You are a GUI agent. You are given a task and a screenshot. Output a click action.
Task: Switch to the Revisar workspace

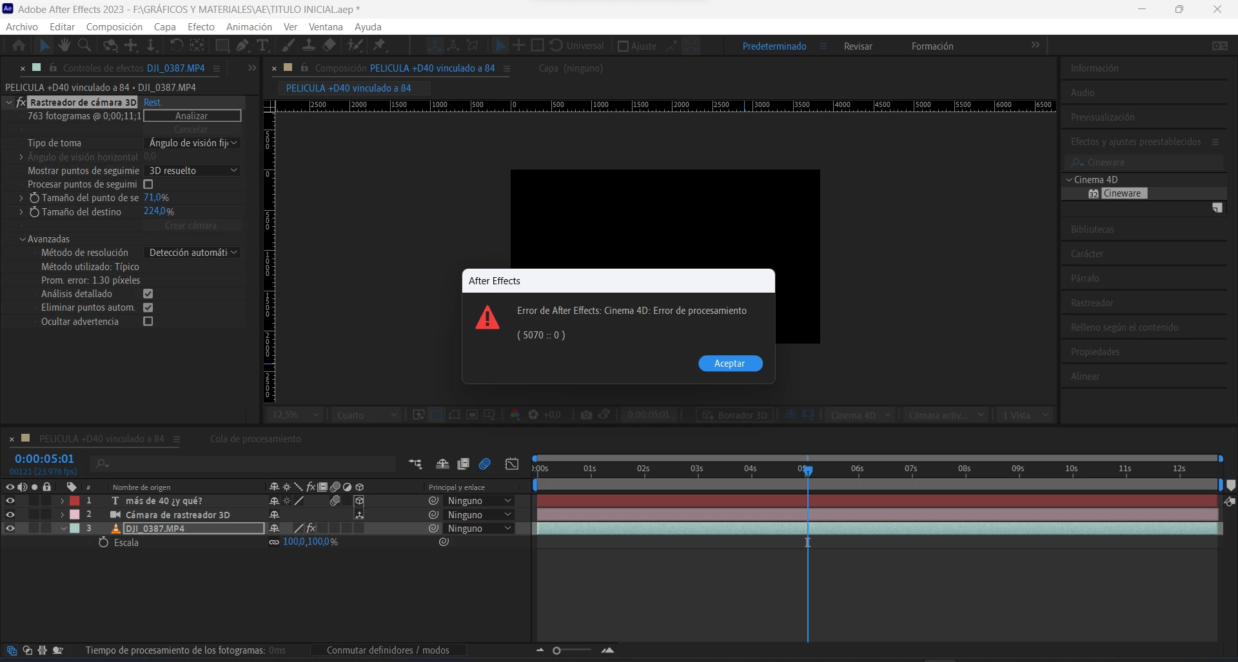pyautogui.click(x=858, y=46)
